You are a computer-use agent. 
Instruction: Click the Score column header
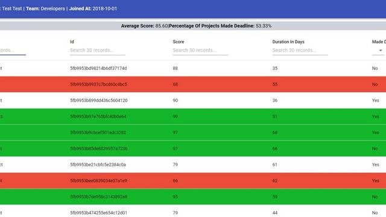179,42
